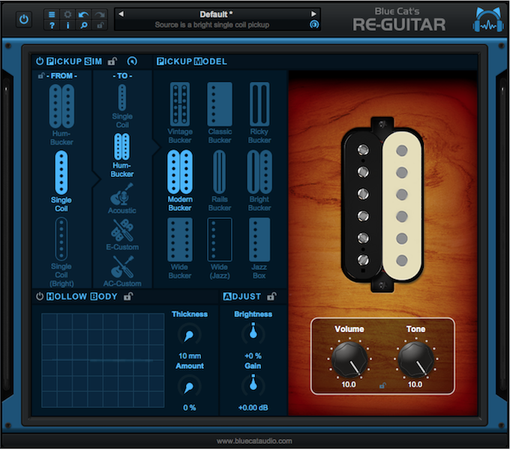This screenshot has width=510, height=450.
Task: Click the Amount knob
Action: point(189,386)
